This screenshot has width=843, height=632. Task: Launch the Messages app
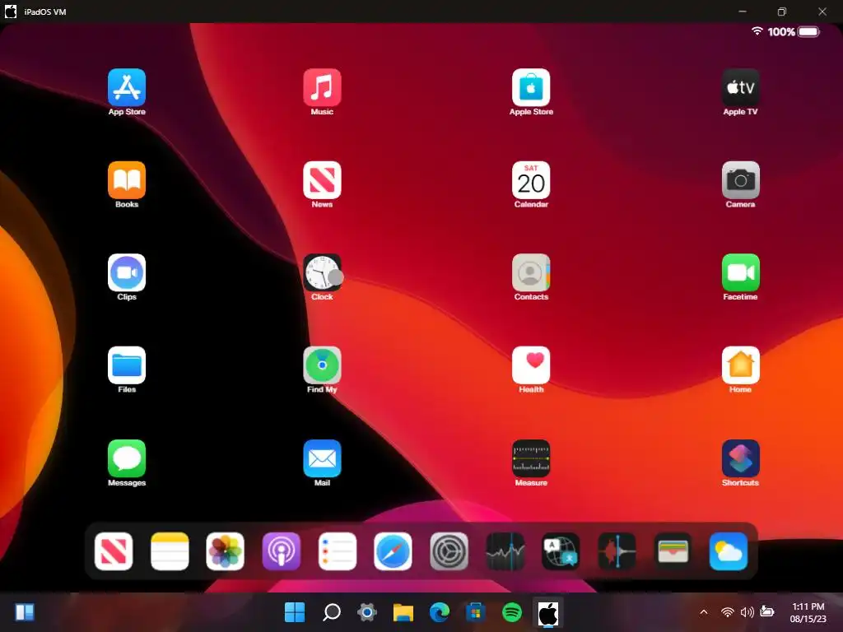point(126,458)
